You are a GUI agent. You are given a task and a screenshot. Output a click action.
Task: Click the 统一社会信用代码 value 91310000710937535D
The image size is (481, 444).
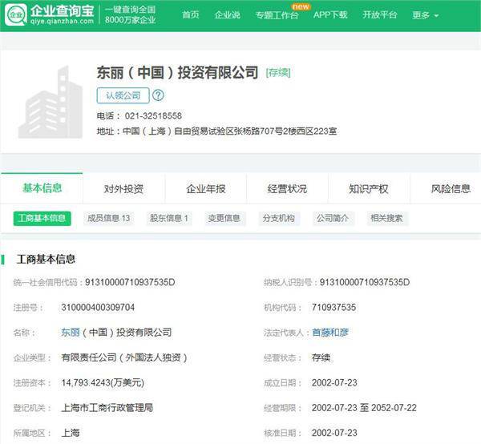click(130, 282)
